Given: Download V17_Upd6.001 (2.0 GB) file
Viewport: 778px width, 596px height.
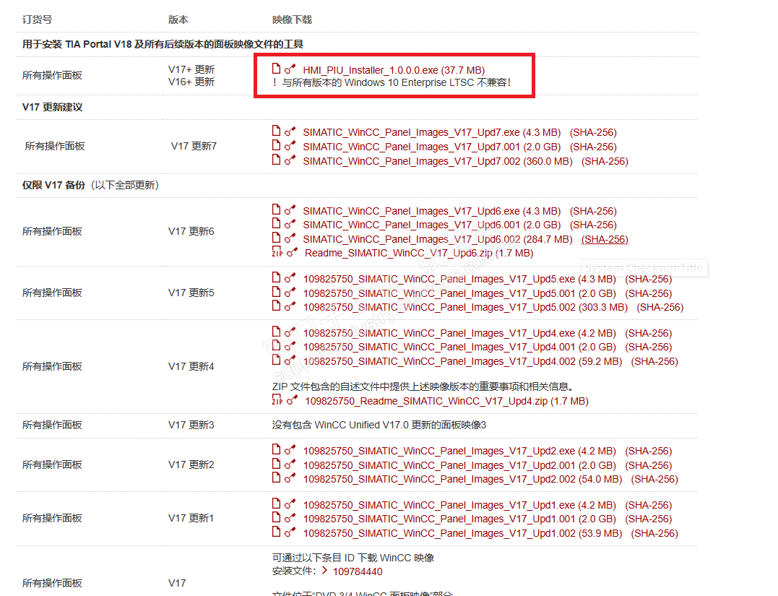Looking at the screenshot, I should (x=432, y=225).
